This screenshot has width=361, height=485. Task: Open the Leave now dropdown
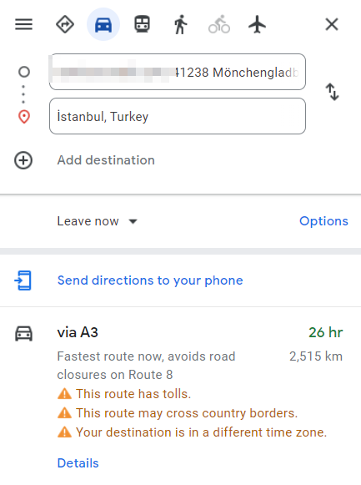98,221
